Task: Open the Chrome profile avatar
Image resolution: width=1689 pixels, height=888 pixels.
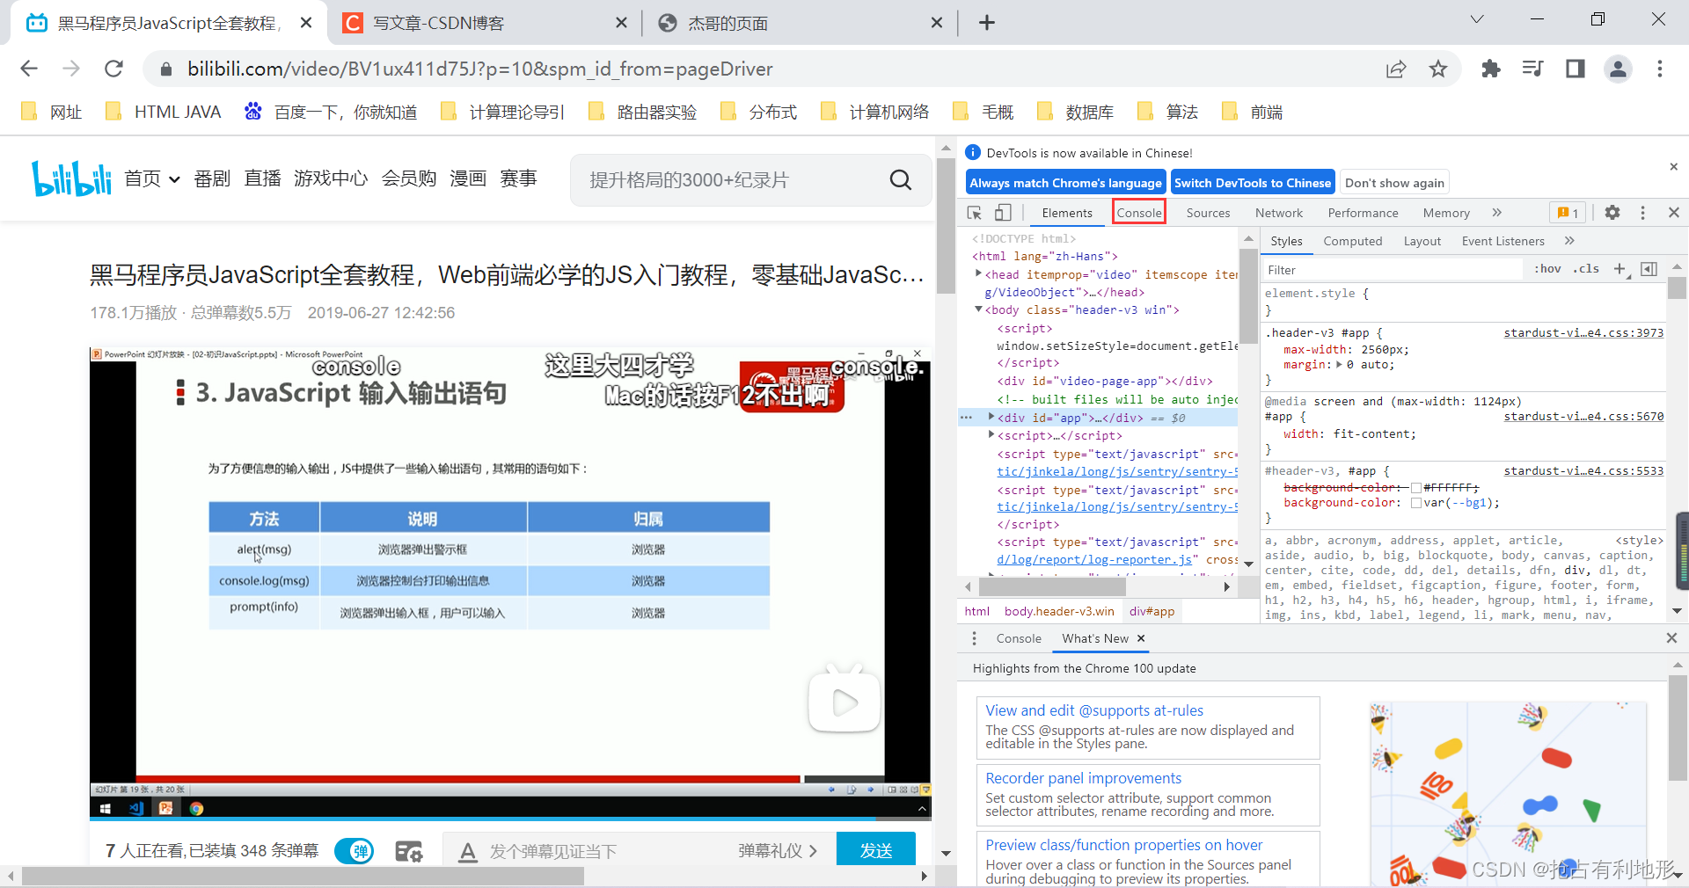Action: [1618, 69]
